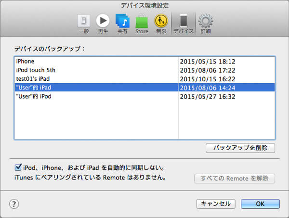Select the iPod touch 5th backup row
The height and width of the screenshot is (218, 289).
coord(144,70)
